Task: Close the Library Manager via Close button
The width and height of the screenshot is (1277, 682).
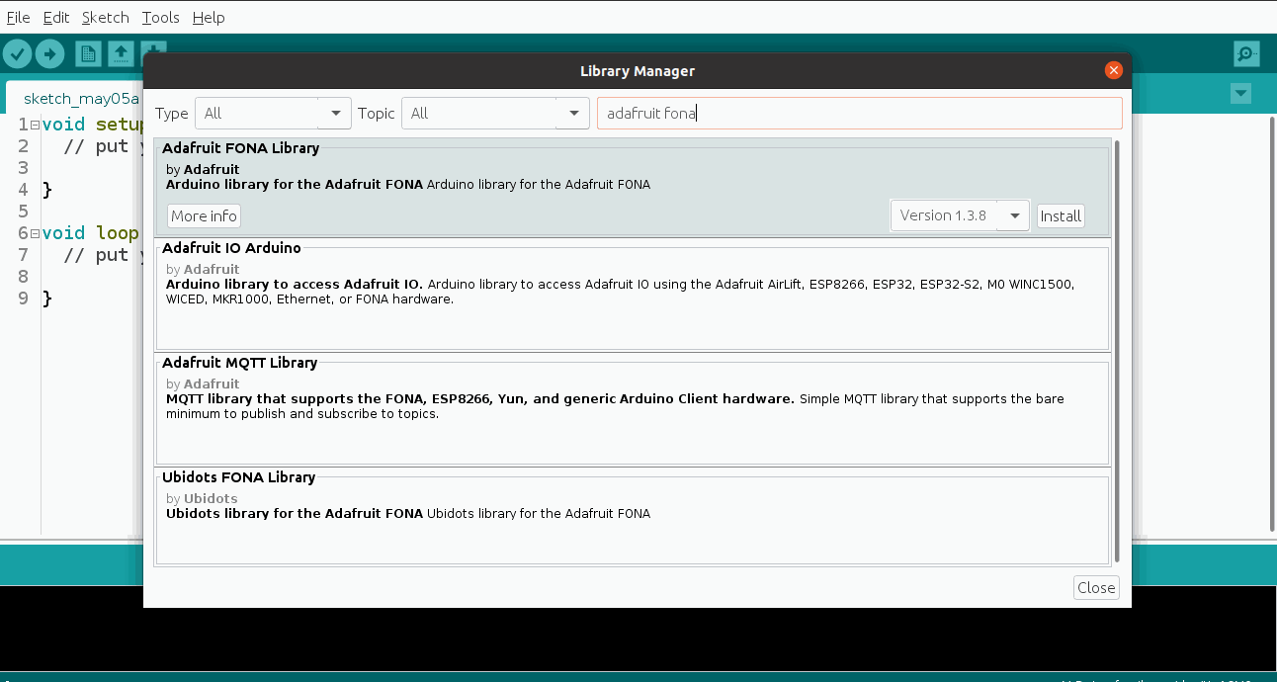Action: [1096, 587]
